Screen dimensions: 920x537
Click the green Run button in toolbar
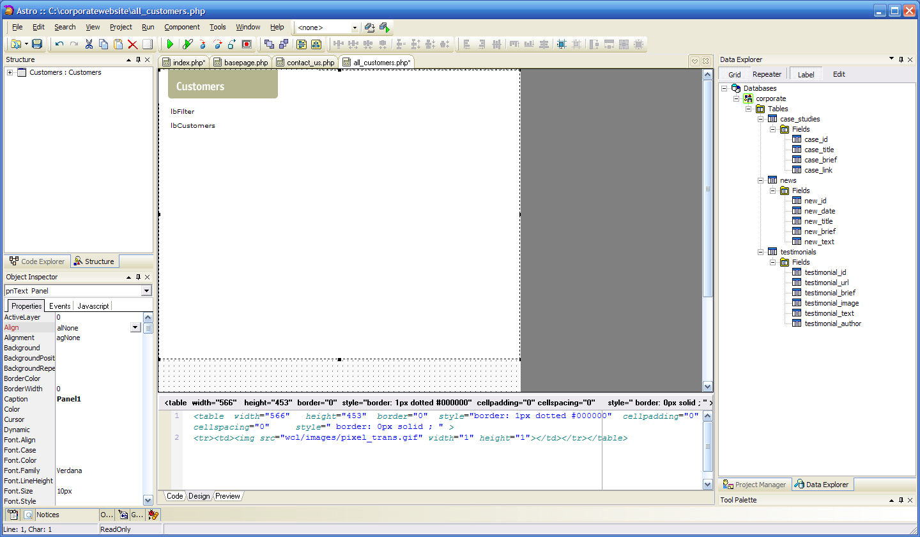170,44
